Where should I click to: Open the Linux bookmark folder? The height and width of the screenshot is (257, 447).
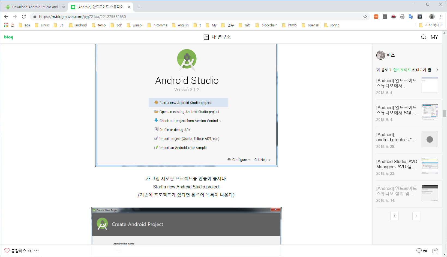[x=42, y=25]
